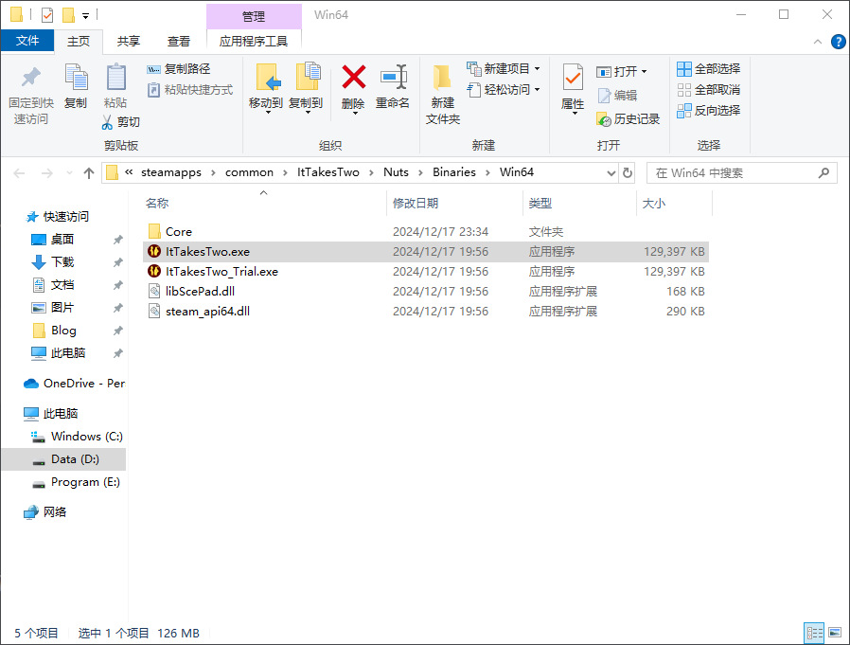Switch to details view icon in status bar
850x645 pixels.
[x=814, y=633]
